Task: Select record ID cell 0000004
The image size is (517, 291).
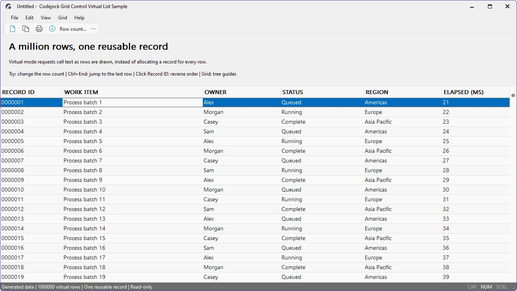Action: (x=32, y=131)
